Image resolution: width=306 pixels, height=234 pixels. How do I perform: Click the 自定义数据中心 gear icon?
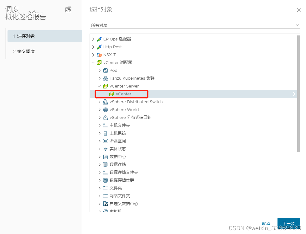[105, 204]
